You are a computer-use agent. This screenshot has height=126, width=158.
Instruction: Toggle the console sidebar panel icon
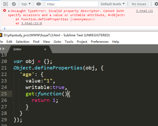5,4
